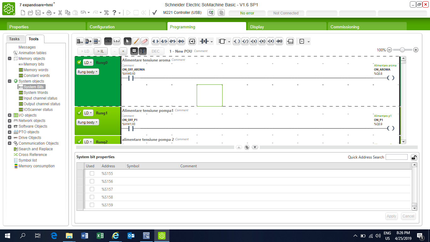Click the plus button beside DEC
This screenshot has width=430, height=242.
(x=123, y=51)
